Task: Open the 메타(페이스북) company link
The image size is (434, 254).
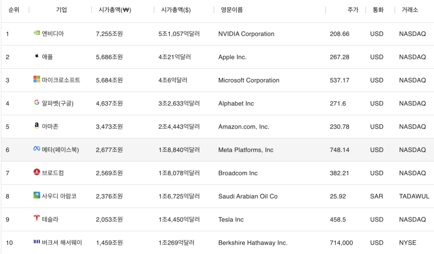Action: 60,150
